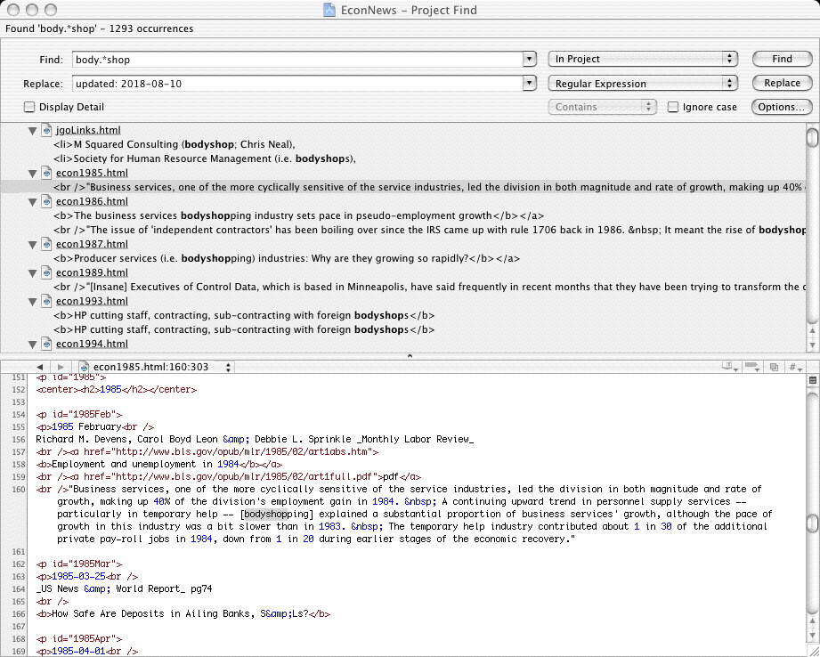Open the bookmarks pop-up menu in editor bar

tap(728, 367)
